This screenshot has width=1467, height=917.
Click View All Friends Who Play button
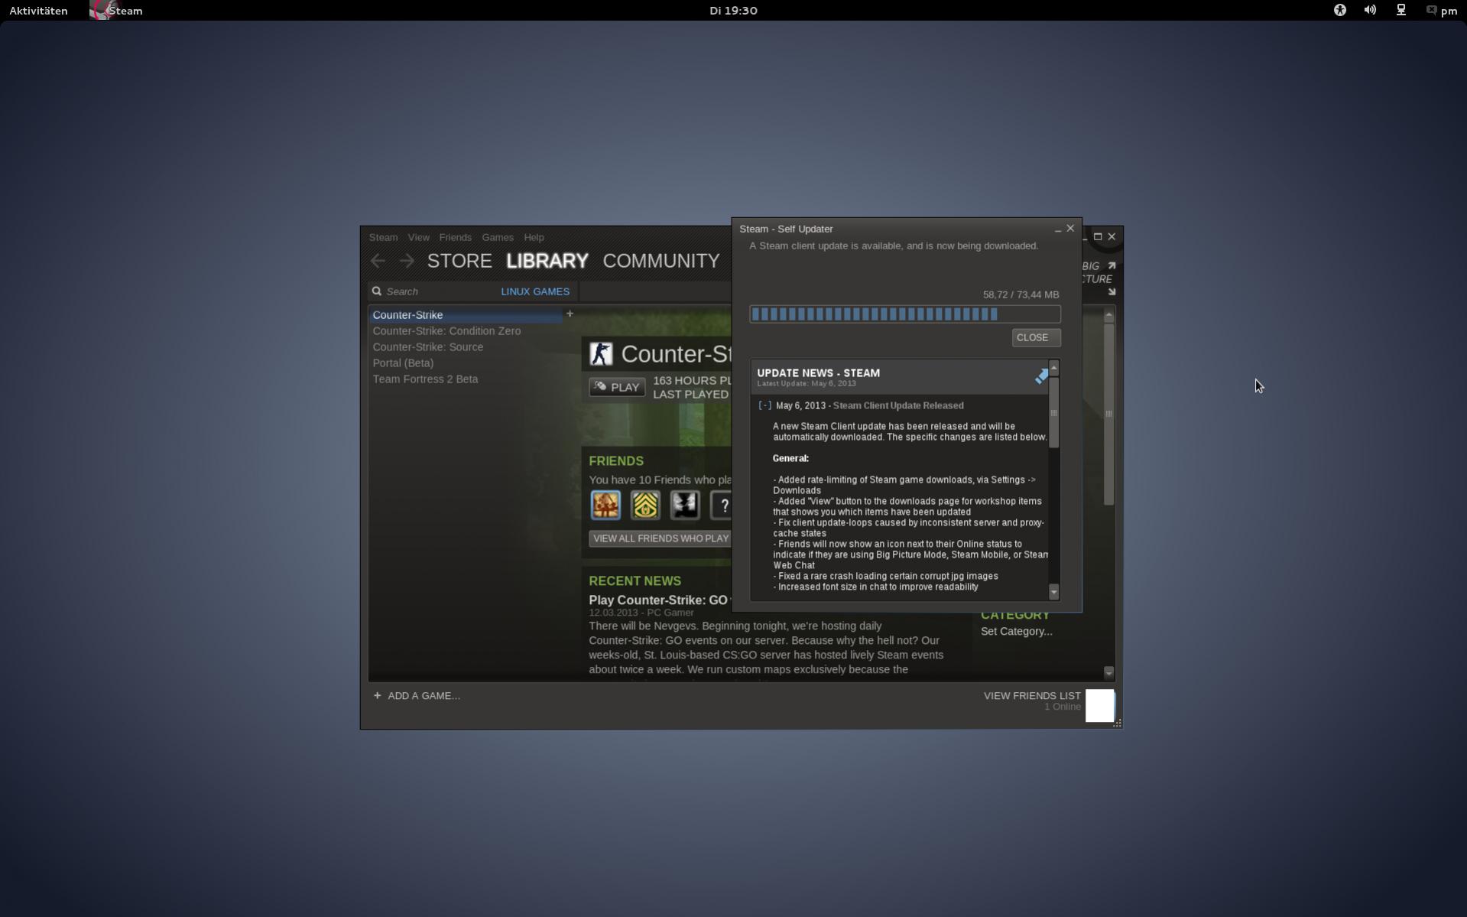(x=660, y=538)
